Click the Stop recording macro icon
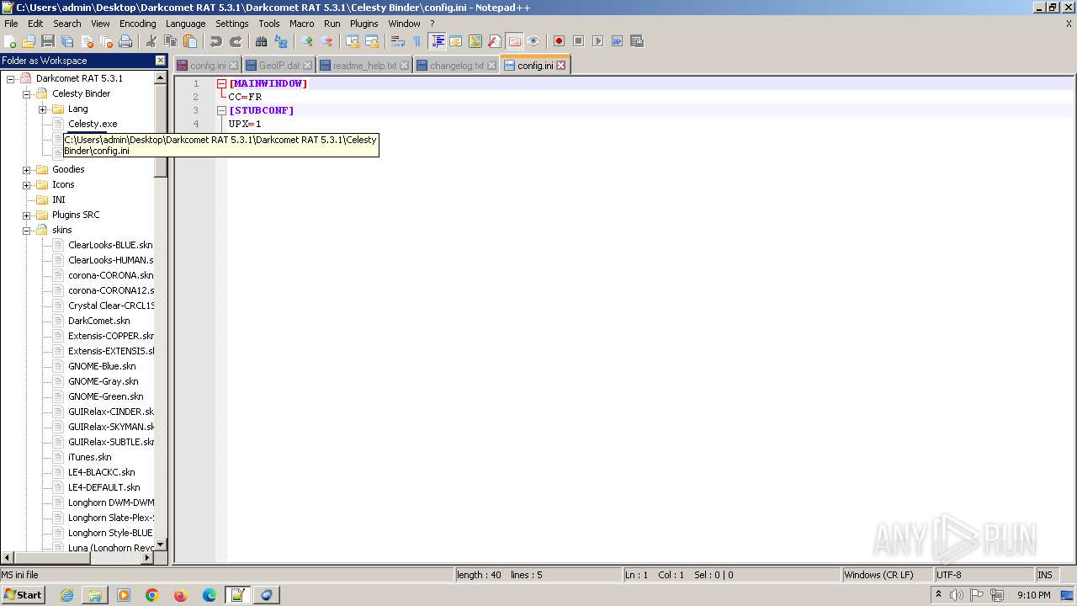The height and width of the screenshot is (606, 1077). click(578, 41)
